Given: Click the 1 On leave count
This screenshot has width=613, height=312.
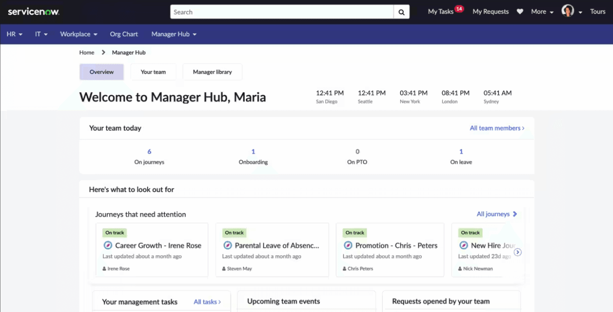Looking at the screenshot, I should (x=461, y=152).
